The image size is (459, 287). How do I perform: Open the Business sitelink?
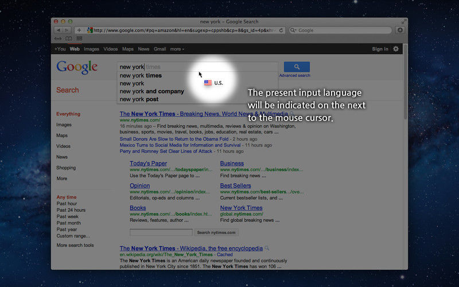point(232,164)
